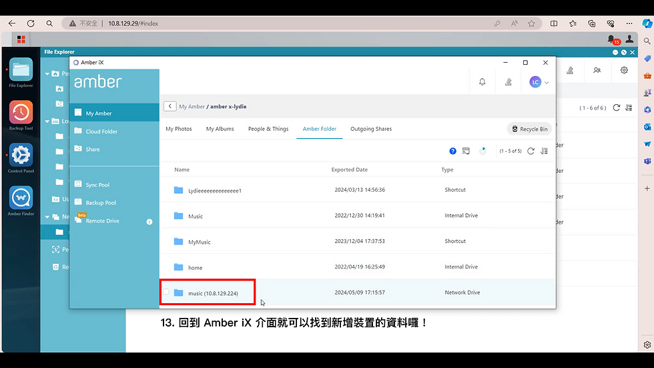Open the File Explorer desktop app

tap(21, 72)
